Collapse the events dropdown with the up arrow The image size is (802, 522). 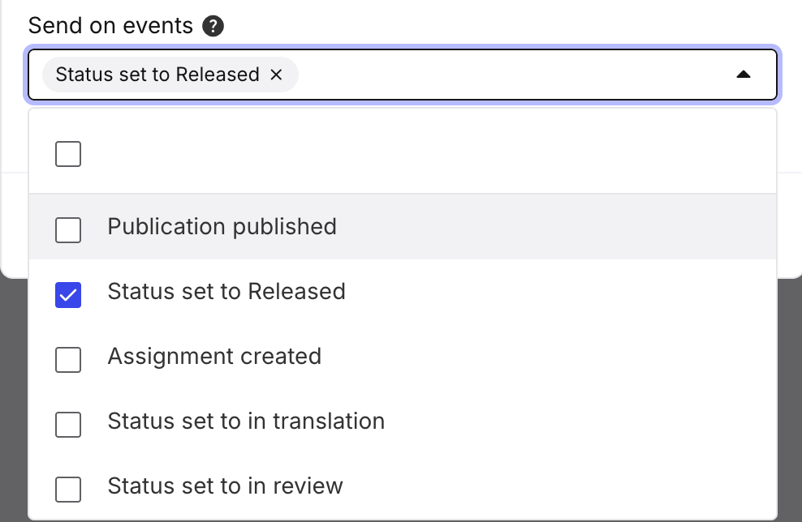click(x=744, y=75)
